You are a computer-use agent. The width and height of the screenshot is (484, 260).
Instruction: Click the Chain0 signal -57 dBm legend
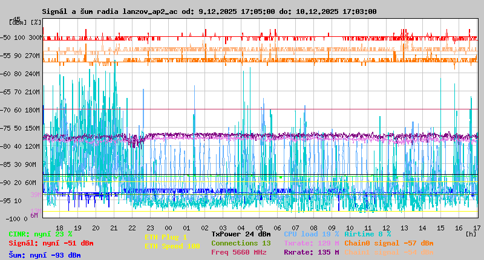[x=388, y=243]
